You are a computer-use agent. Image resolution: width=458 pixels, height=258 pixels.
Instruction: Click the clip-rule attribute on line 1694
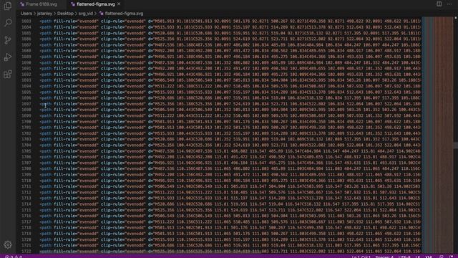(x=123, y=86)
